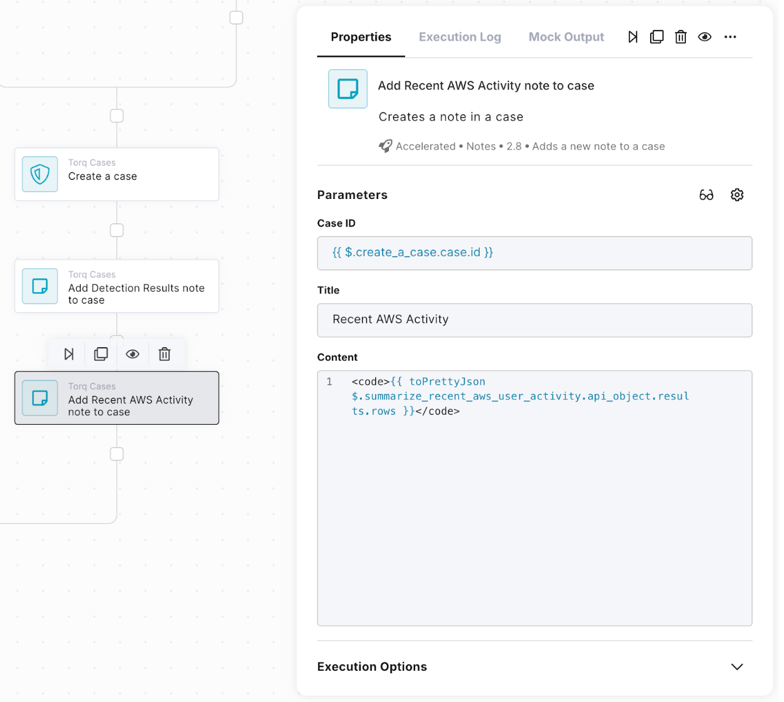Open the Execution Log tab
This screenshot has height=702, width=784.
point(460,37)
